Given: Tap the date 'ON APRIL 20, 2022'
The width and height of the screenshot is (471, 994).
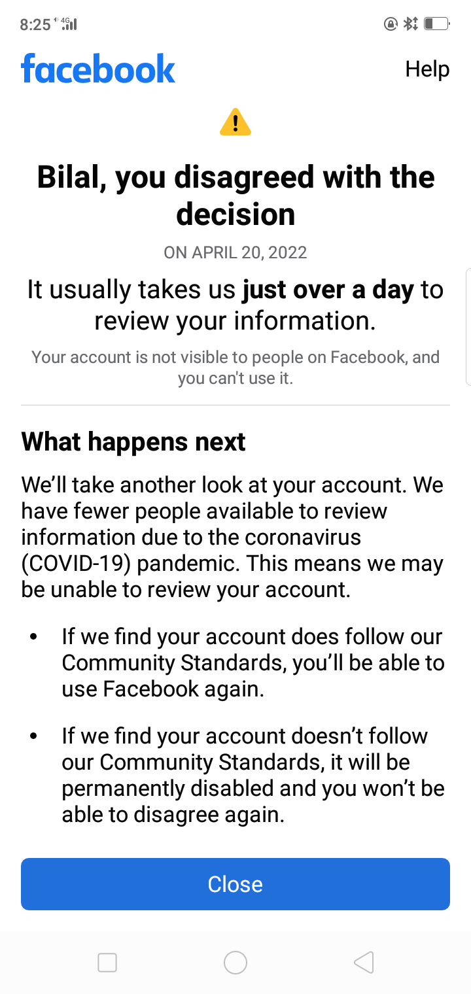Looking at the screenshot, I should click(x=235, y=252).
